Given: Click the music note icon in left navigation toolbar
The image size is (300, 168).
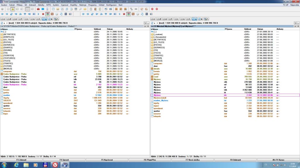Looking at the screenshot, I should 61,14.
